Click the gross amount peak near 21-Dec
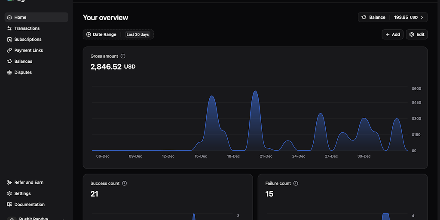Viewport: 440px width, 220px height. [x=255, y=92]
